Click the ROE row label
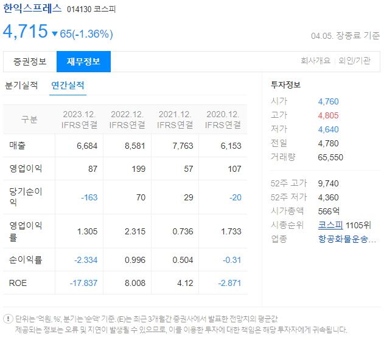Viewport: 384px width, 340px height. 18,283
